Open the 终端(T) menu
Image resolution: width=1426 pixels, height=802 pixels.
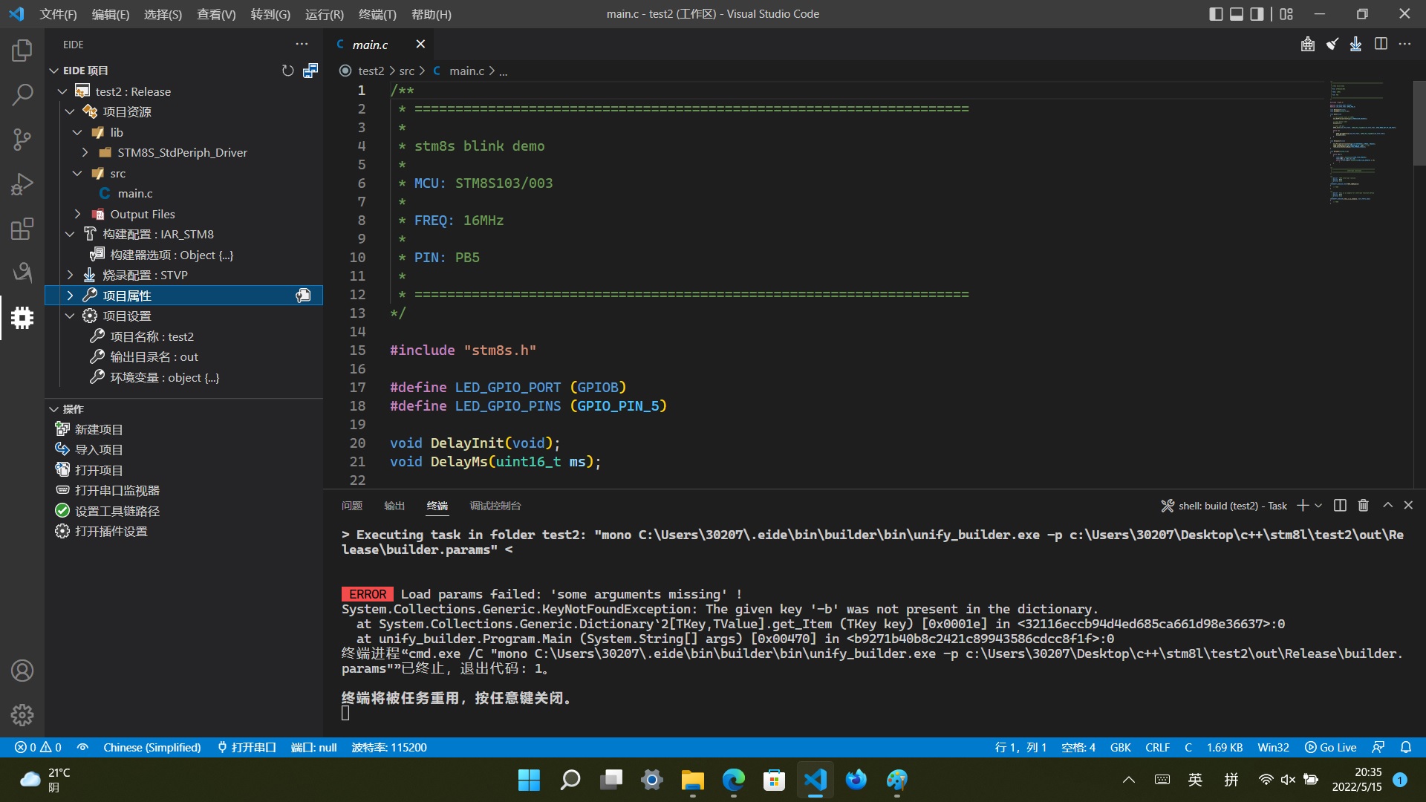377,14
